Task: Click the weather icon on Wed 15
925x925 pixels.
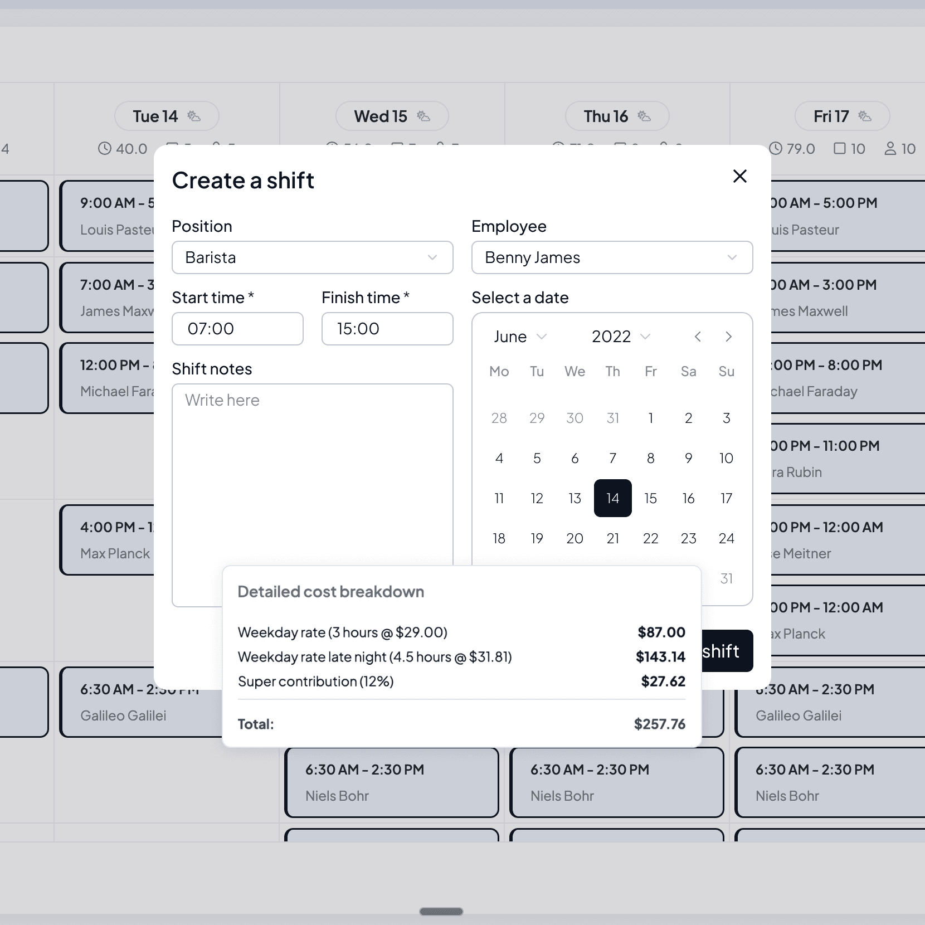Action: click(x=423, y=116)
